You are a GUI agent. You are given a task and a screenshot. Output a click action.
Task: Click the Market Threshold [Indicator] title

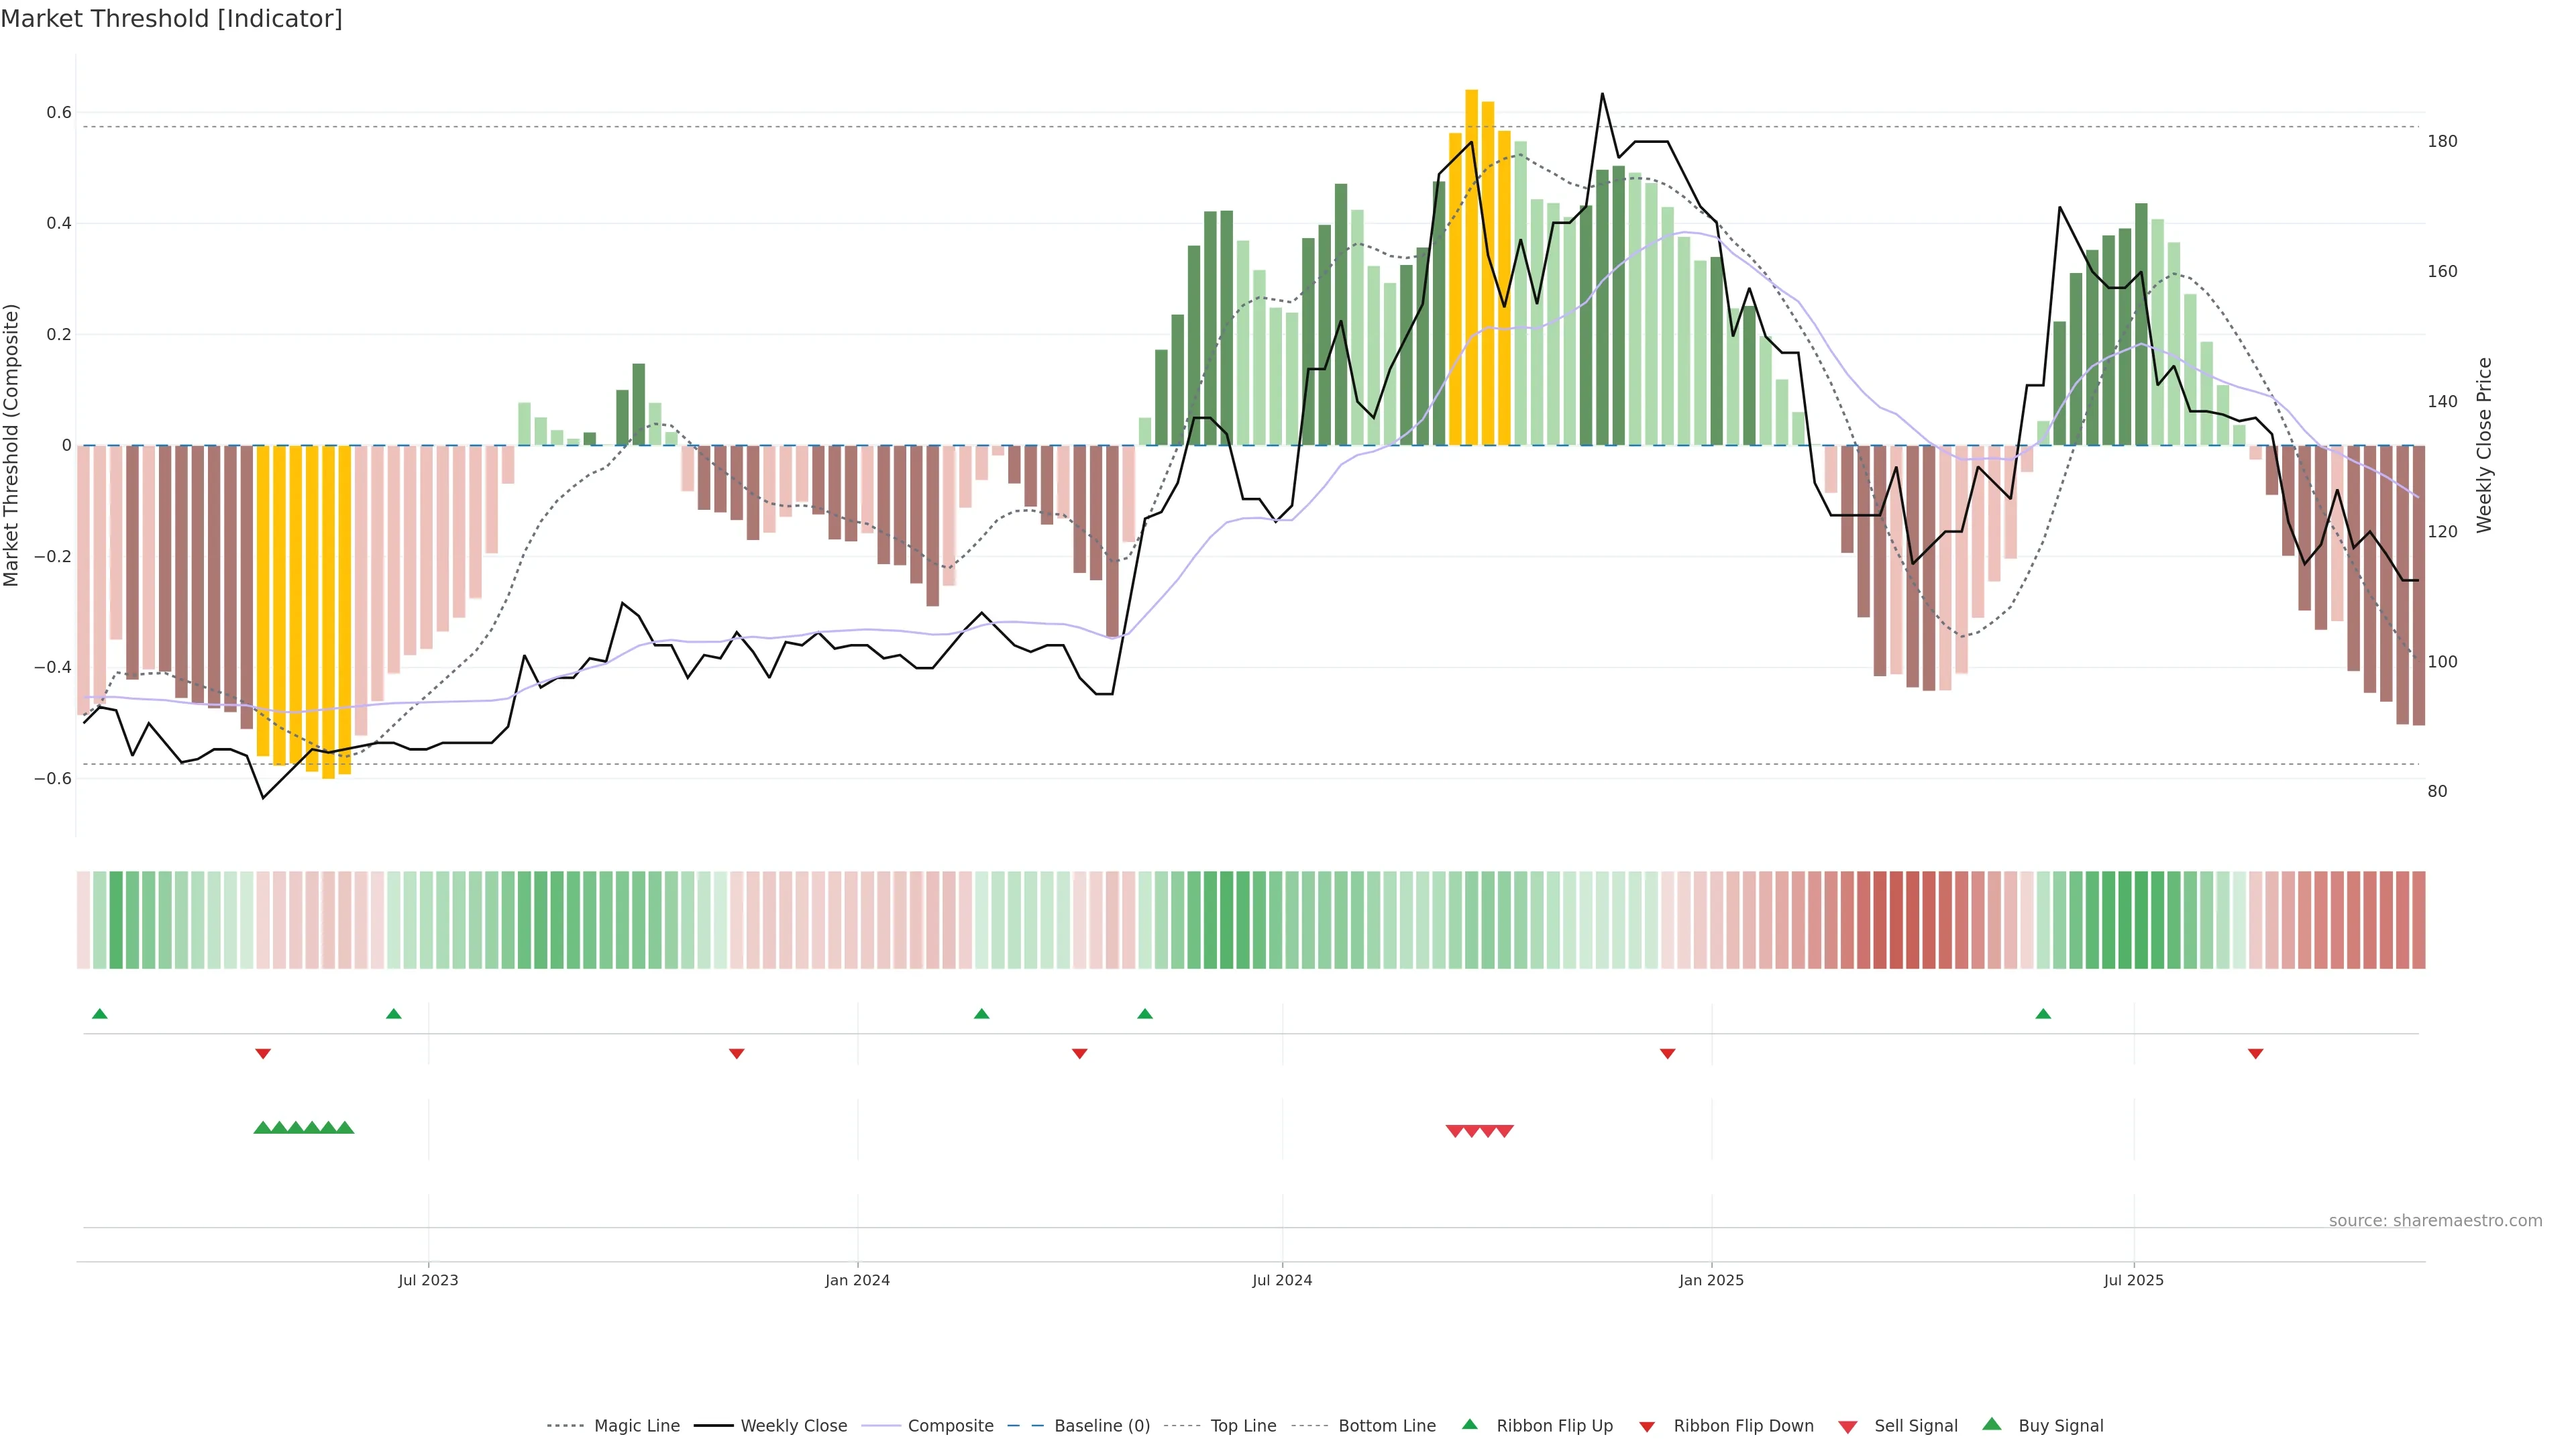171,18
